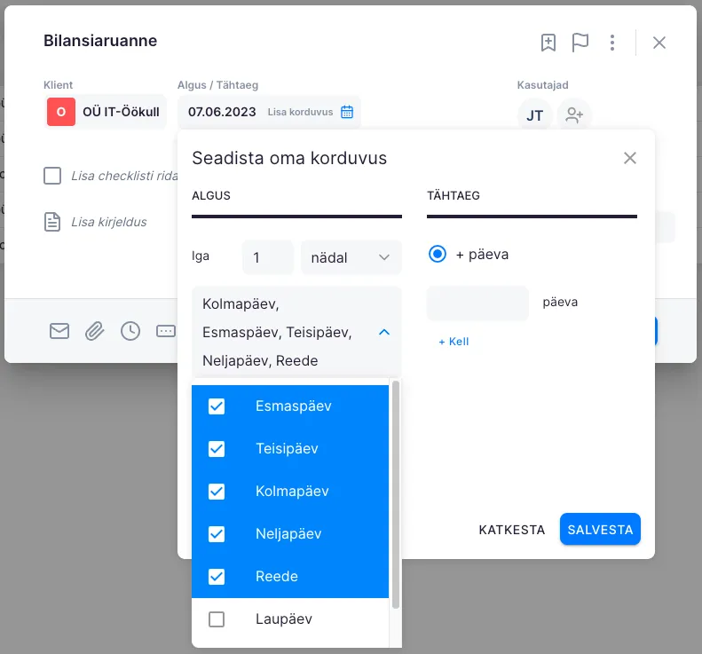702x654 pixels.
Task: Click the calendar icon next to Lisa korduvus
Action: pyautogui.click(x=347, y=112)
